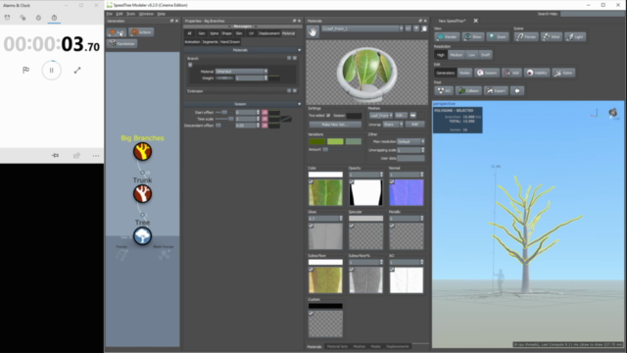Click the Visibility eyeball button
627x353 pixels.
(537, 73)
